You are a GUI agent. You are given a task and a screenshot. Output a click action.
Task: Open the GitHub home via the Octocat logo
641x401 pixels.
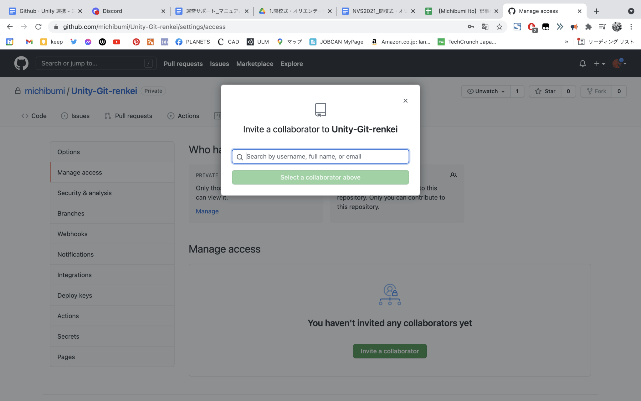(x=21, y=63)
